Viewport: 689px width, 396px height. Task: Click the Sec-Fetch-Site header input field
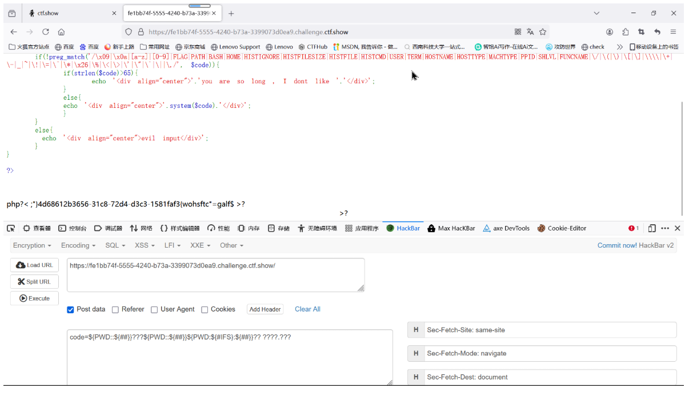coord(551,330)
